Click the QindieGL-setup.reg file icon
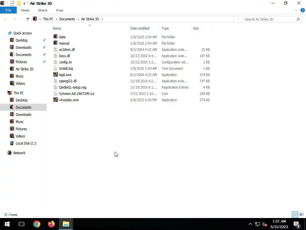The height and width of the screenshot is (230, 306). (x=56, y=87)
